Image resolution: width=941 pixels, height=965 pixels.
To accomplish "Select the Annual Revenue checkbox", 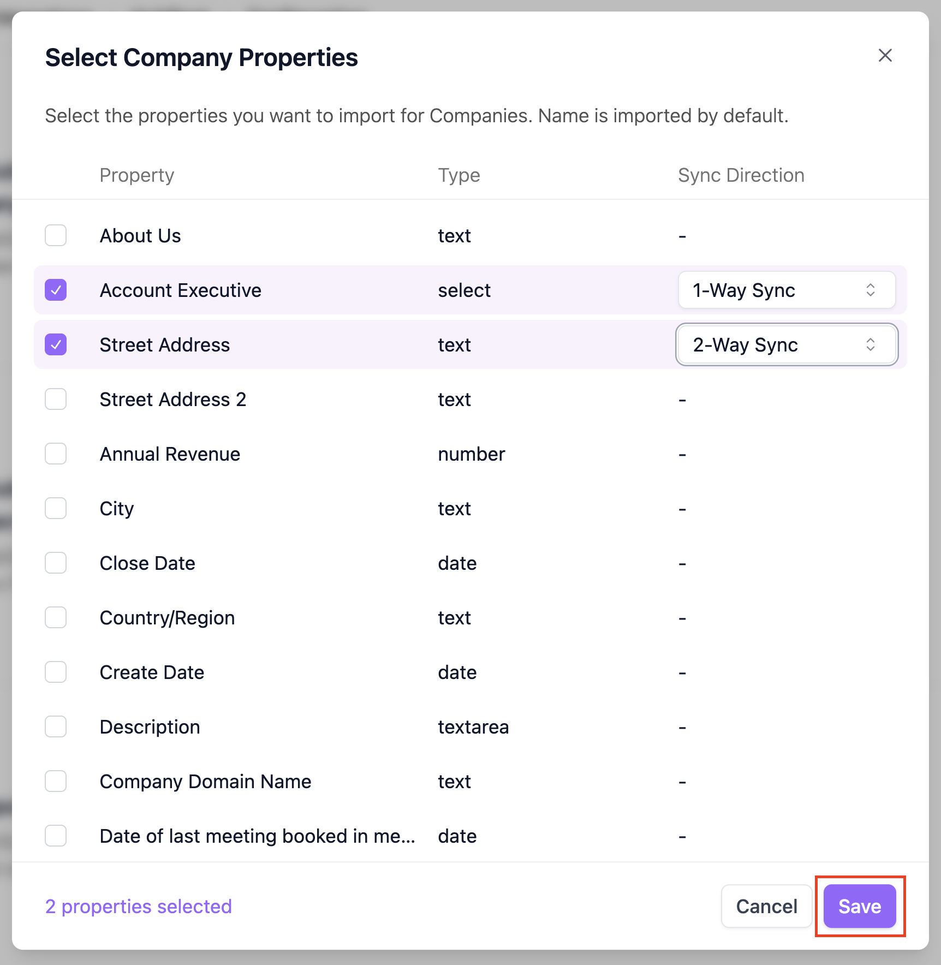I will pos(56,454).
